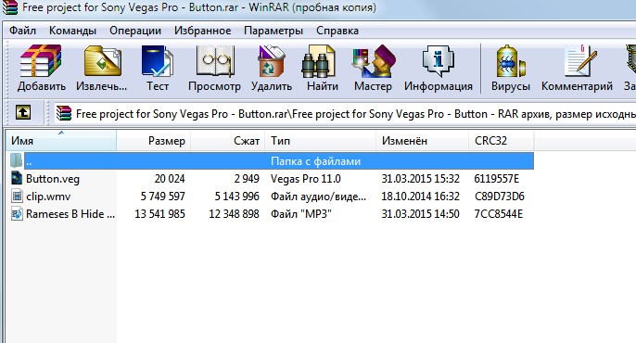
Task: Click the Извлечь (Extract) toolbar icon
Action: click(x=103, y=61)
